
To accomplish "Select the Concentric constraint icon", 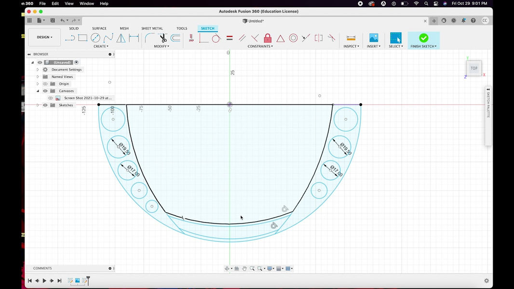I will 293,38.
